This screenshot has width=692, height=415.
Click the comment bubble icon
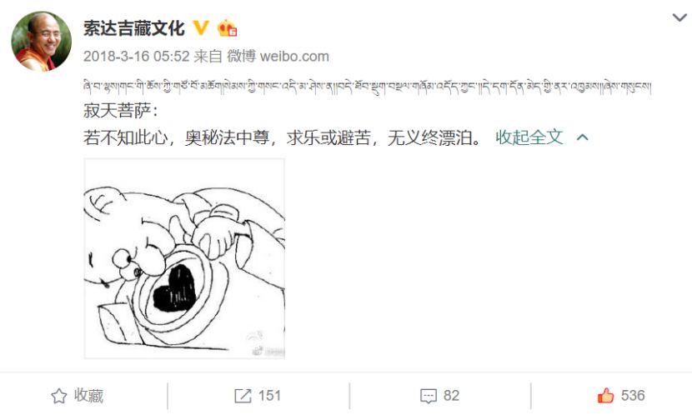coord(428,396)
